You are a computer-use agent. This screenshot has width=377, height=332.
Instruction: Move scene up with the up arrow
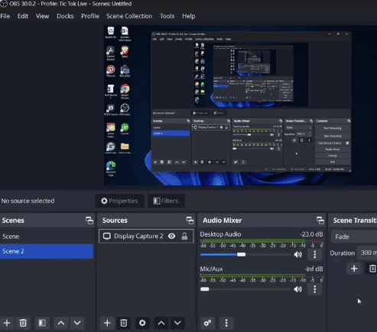[61, 323]
